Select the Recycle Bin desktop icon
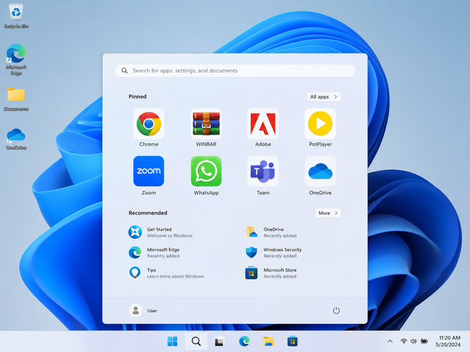Viewport: 470px width, 352px height. click(x=16, y=16)
